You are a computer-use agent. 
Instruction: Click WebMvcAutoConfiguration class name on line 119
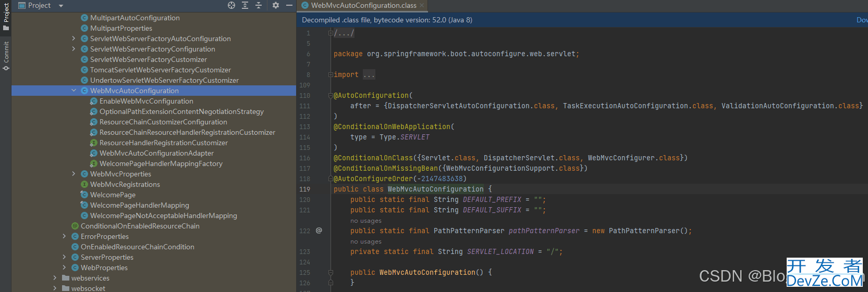coord(436,189)
